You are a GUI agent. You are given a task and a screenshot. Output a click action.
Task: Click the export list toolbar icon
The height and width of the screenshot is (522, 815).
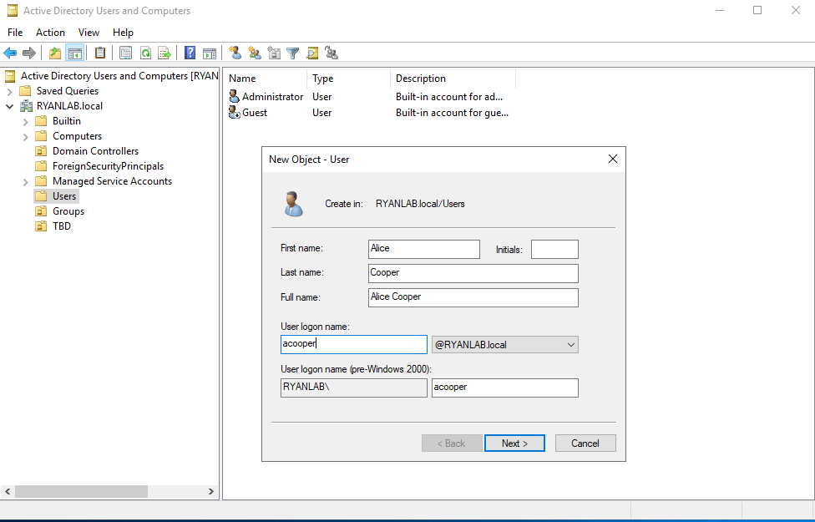(x=164, y=53)
